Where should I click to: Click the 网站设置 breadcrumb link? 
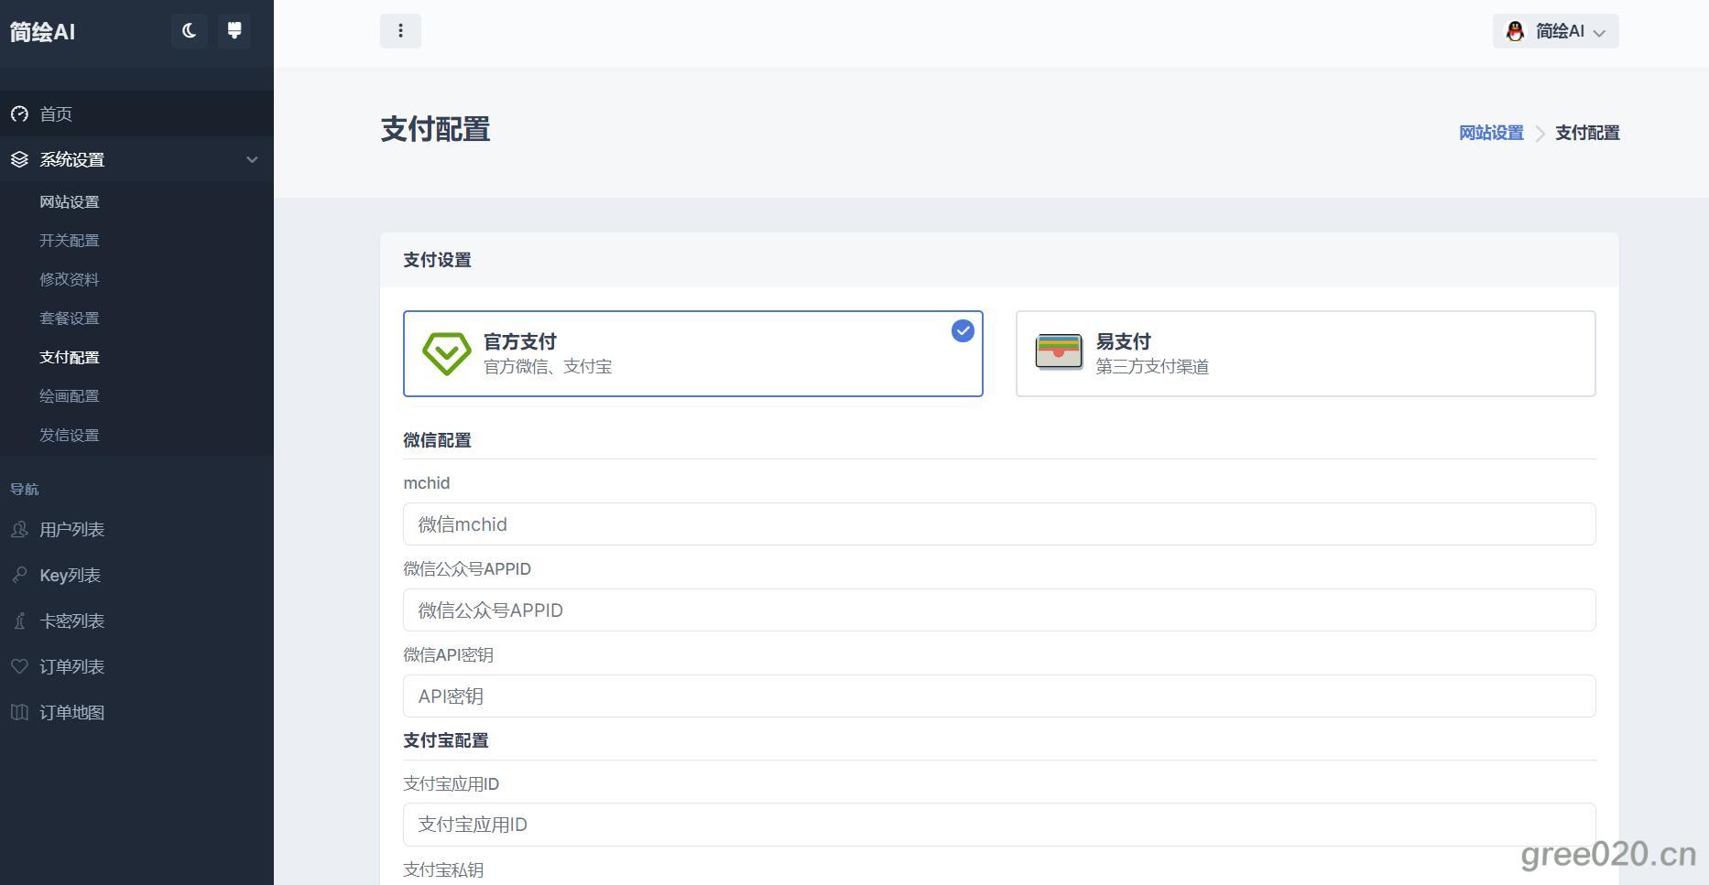1491,133
